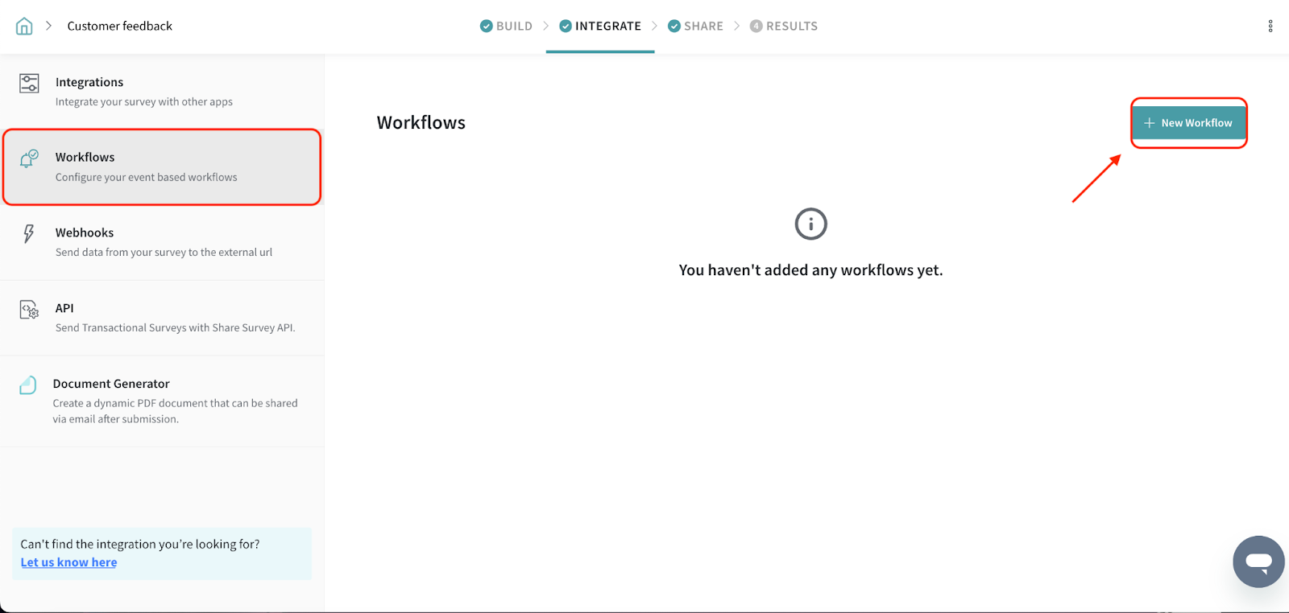
Task: Click the Document Generator page icon
Action: pos(28,385)
